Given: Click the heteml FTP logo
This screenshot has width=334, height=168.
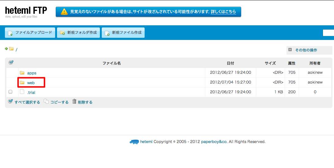Looking at the screenshot, I should coord(26,11).
